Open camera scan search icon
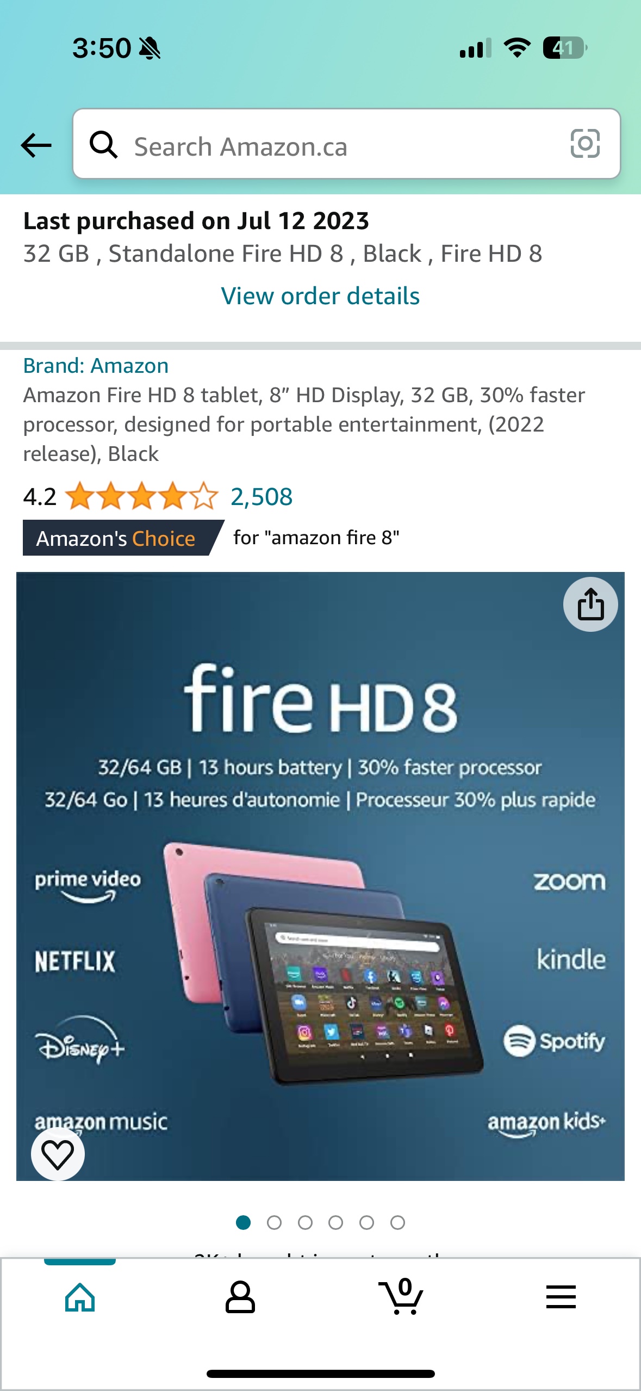 pos(585,144)
